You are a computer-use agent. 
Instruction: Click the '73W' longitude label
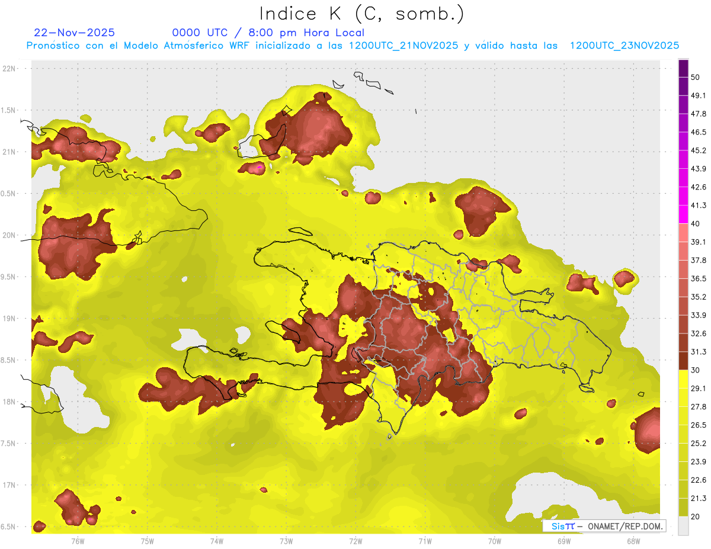tap(286, 541)
